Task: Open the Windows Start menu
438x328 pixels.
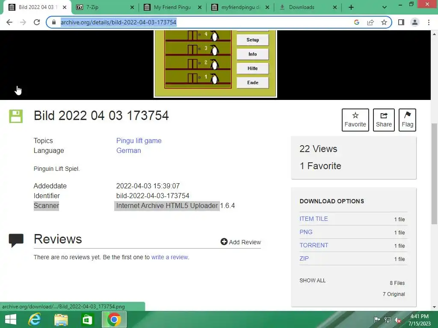Action: pyautogui.click(x=11, y=319)
